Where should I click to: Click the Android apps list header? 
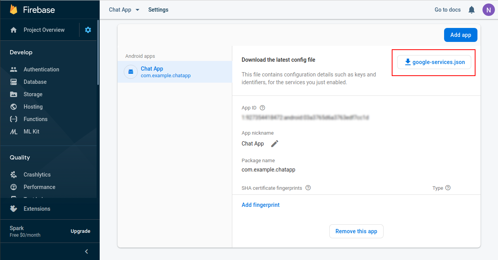[x=140, y=56]
